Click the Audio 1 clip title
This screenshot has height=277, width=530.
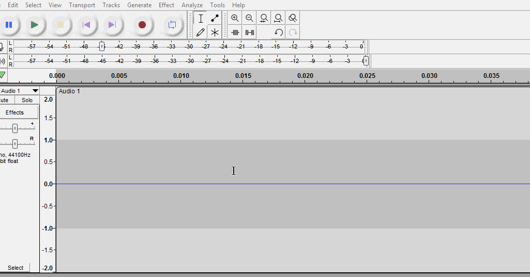click(69, 91)
